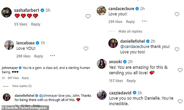The height and width of the screenshot is (110, 184).
Task: Expand View replies under johnmayer comment
Action: coord(22,86)
